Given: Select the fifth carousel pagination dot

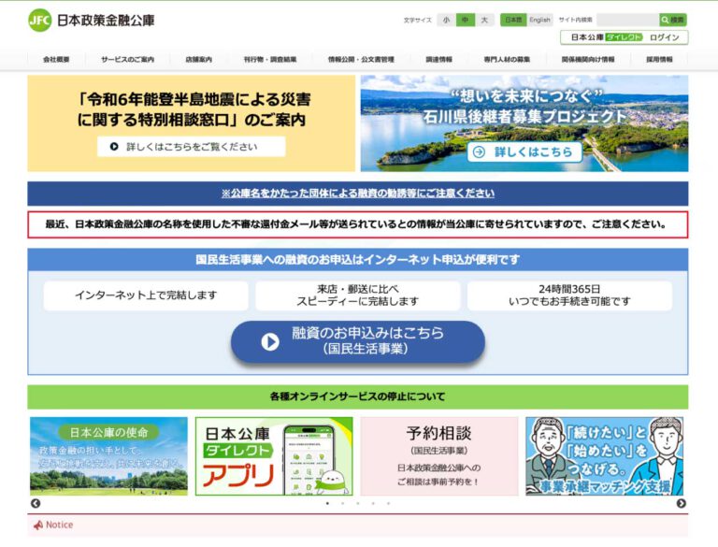Looking at the screenshot, I should click(388, 503).
